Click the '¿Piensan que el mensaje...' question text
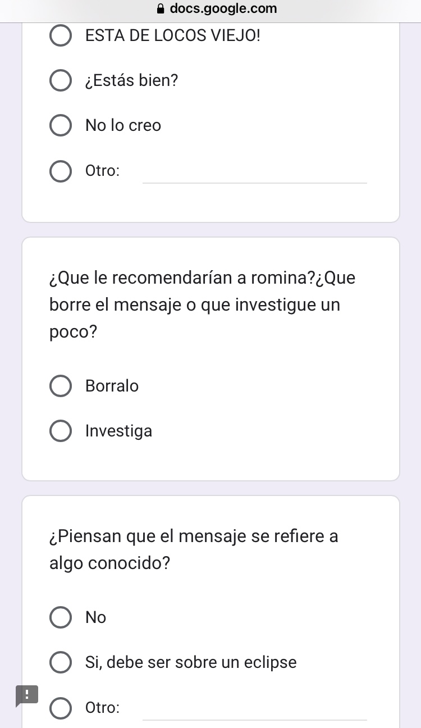 (x=194, y=549)
